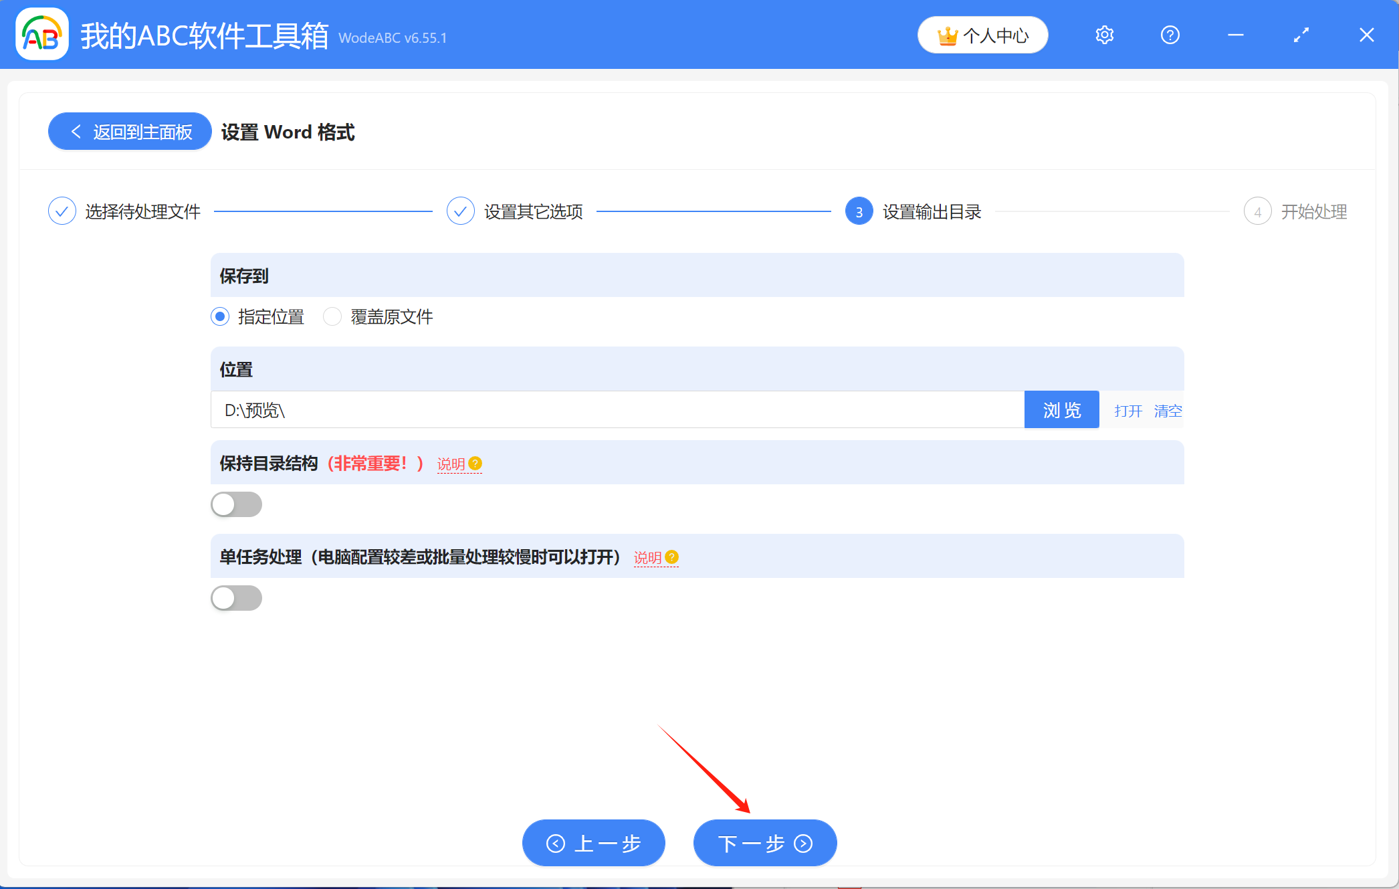Click the ABC app logo in top-left corner
Screen dimensions: 1399x889
point(41,35)
